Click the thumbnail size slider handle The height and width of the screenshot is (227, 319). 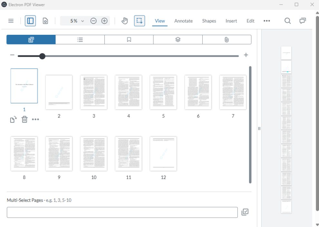pos(42,56)
